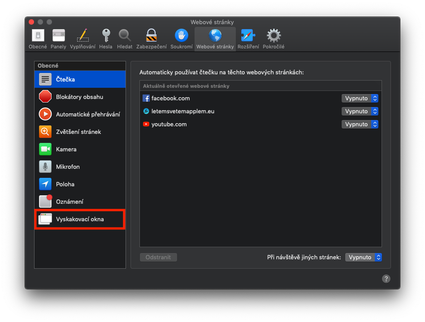Select Mikrofon in the sidebar
The height and width of the screenshot is (322, 425).
80,167
